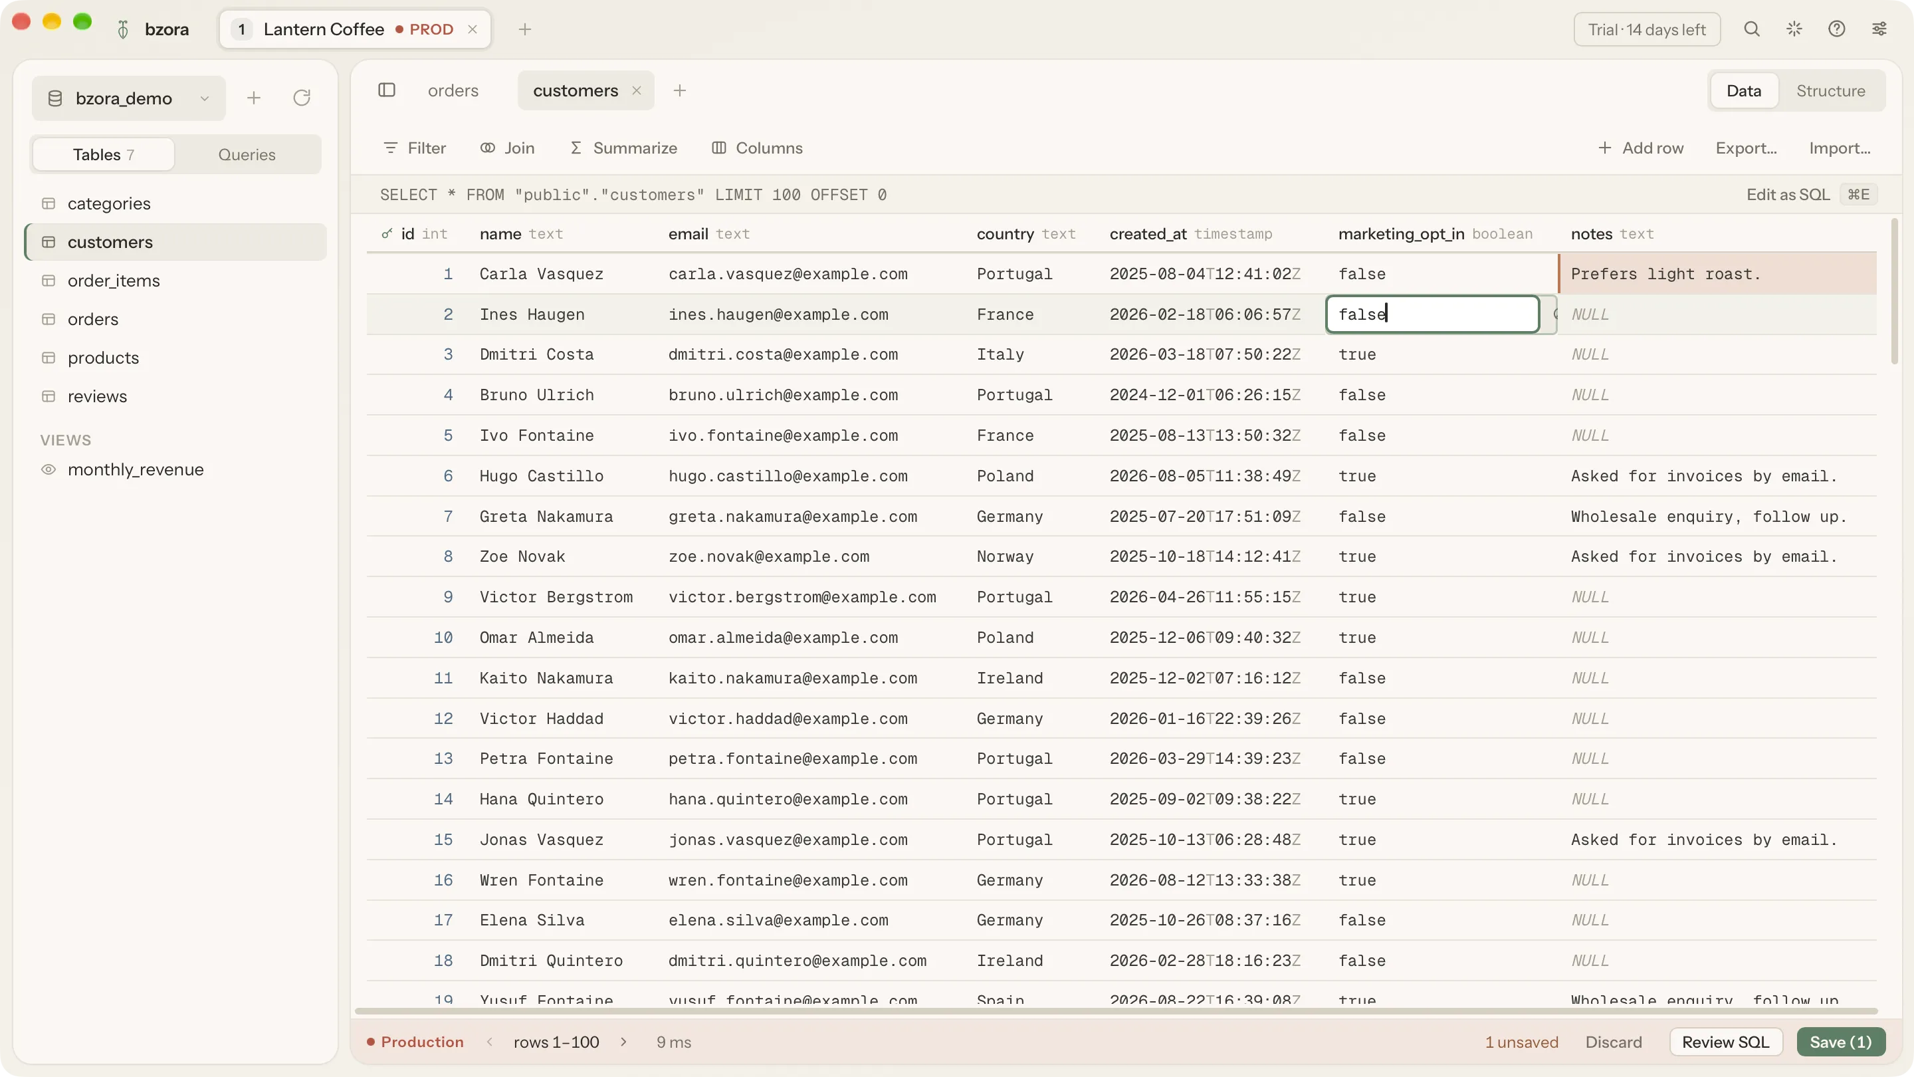The height and width of the screenshot is (1077, 1914).
Task: Select the Lantern Coffee PROD tab
Action: [355, 29]
